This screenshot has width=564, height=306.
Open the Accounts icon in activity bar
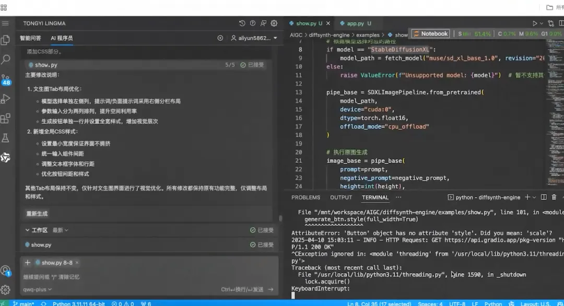pos(5,270)
